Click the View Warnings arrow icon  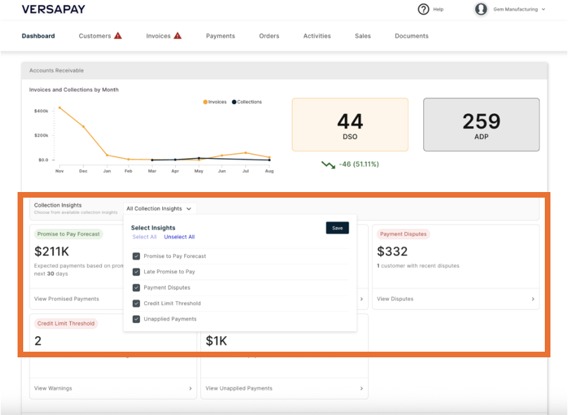click(191, 388)
